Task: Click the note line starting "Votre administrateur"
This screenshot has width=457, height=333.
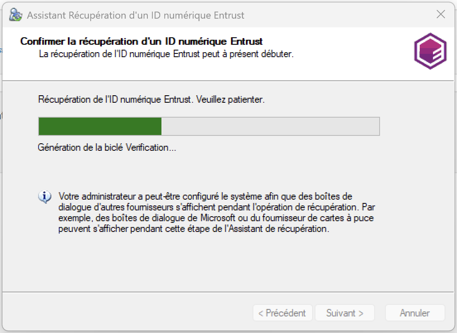Action: tap(205, 196)
